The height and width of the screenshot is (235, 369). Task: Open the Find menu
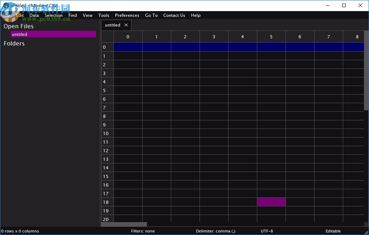(72, 15)
